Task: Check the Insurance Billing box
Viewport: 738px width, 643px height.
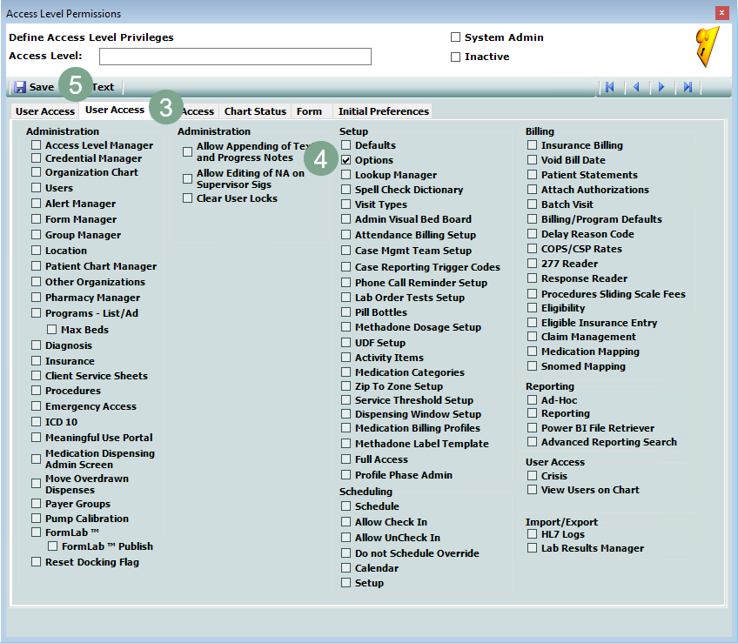Action: click(533, 145)
